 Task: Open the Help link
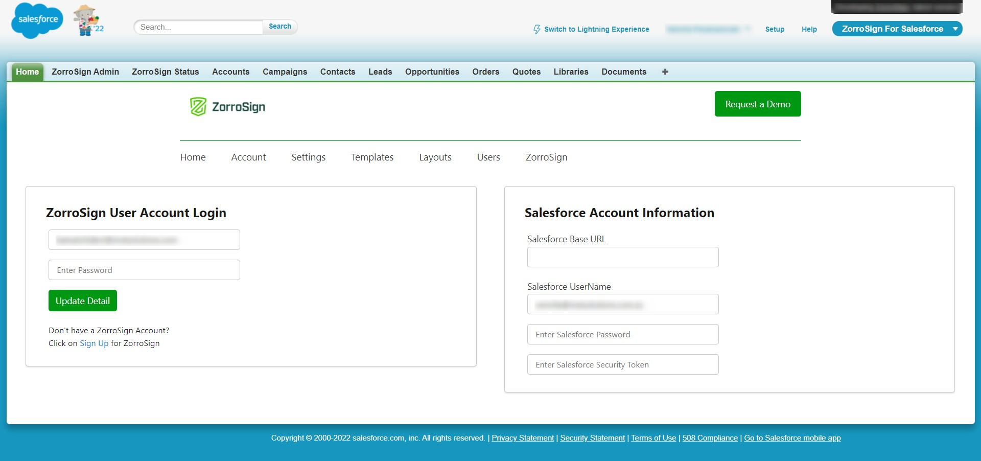tap(809, 29)
